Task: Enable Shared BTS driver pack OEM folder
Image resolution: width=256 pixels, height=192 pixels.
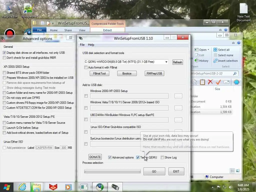Action: (x=4, y=73)
